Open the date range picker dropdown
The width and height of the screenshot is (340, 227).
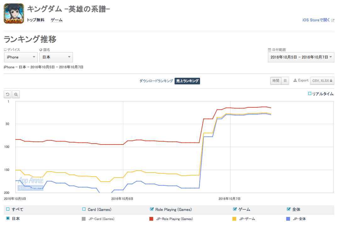click(x=301, y=57)
